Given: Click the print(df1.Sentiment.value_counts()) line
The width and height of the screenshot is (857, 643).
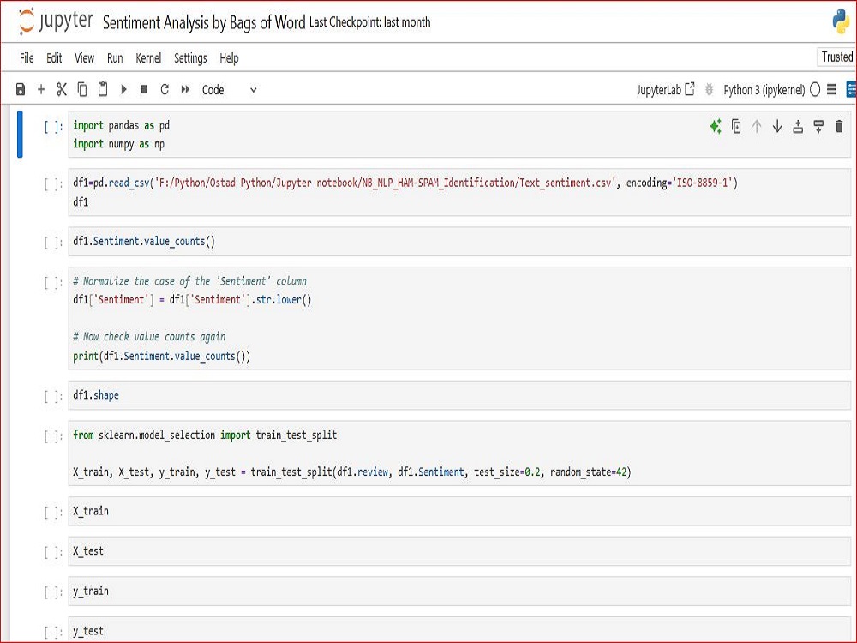Looking at the screenshot, I should 162,357.
